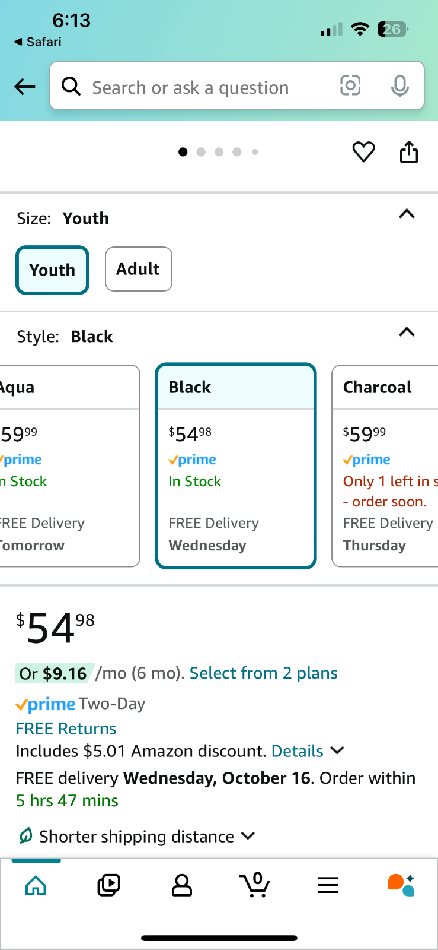Open the account profile tab icon
438x950 pixels.
pos(181,885)
